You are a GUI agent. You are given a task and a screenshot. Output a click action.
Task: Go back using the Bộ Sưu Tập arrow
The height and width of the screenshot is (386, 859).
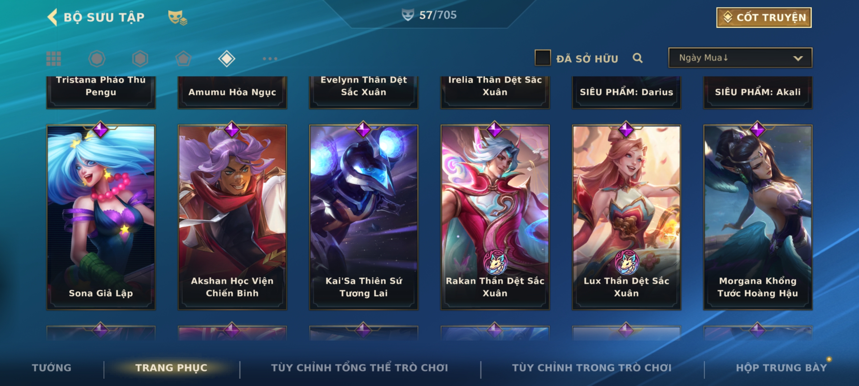52,18
